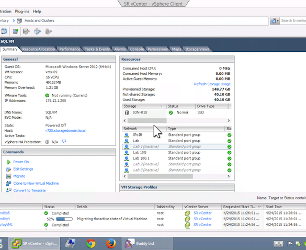Launch Chrome from the taskbar
Screen dimensions: 306x250
pos(90,243)
